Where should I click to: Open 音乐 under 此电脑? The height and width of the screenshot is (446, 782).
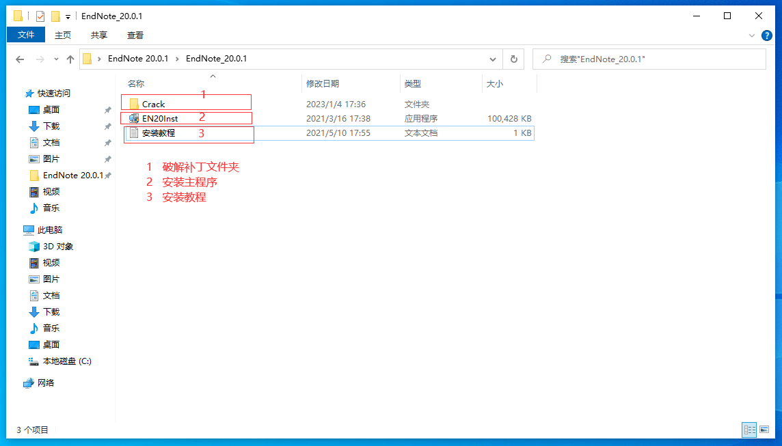point(51,329)
